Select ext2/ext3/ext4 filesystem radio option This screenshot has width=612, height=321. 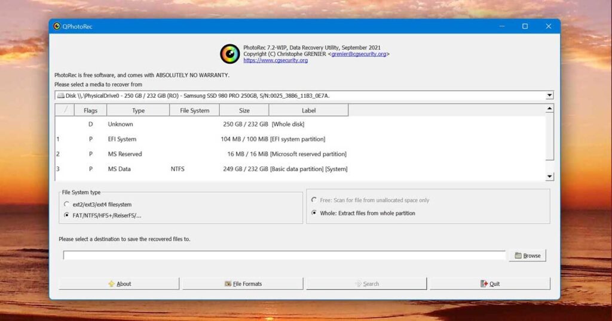point(67,205)
